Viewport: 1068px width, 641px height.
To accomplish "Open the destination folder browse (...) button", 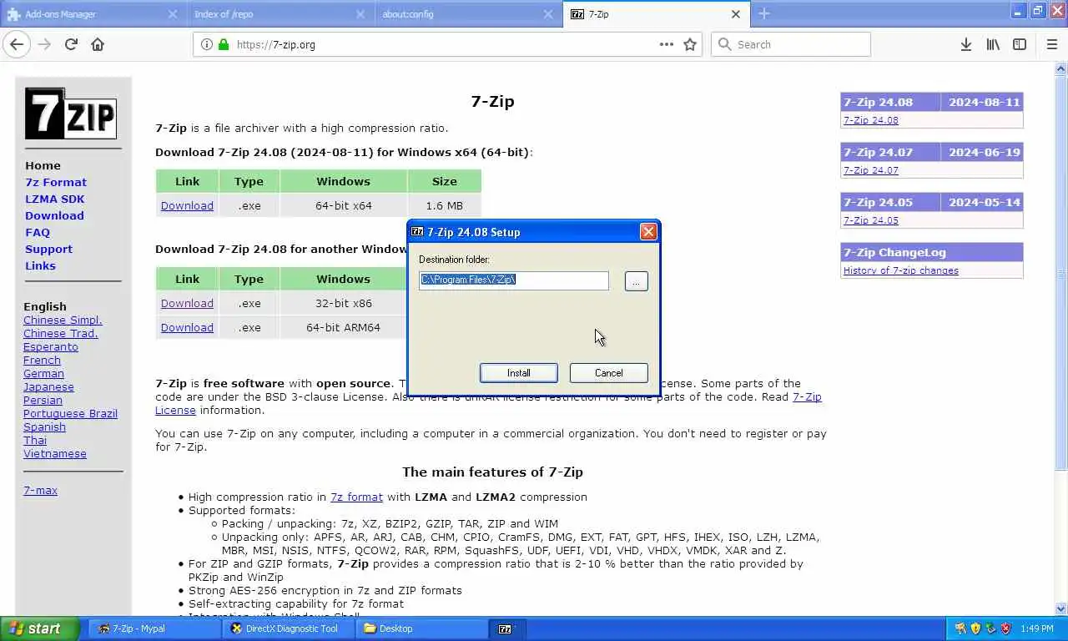I will click(636, 281).
